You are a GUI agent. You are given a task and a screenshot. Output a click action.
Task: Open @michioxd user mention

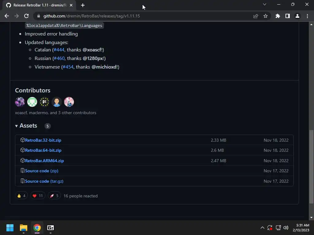tap(104, 67)
